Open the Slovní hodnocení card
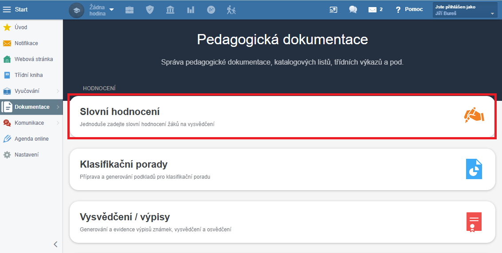 point(282,117)
